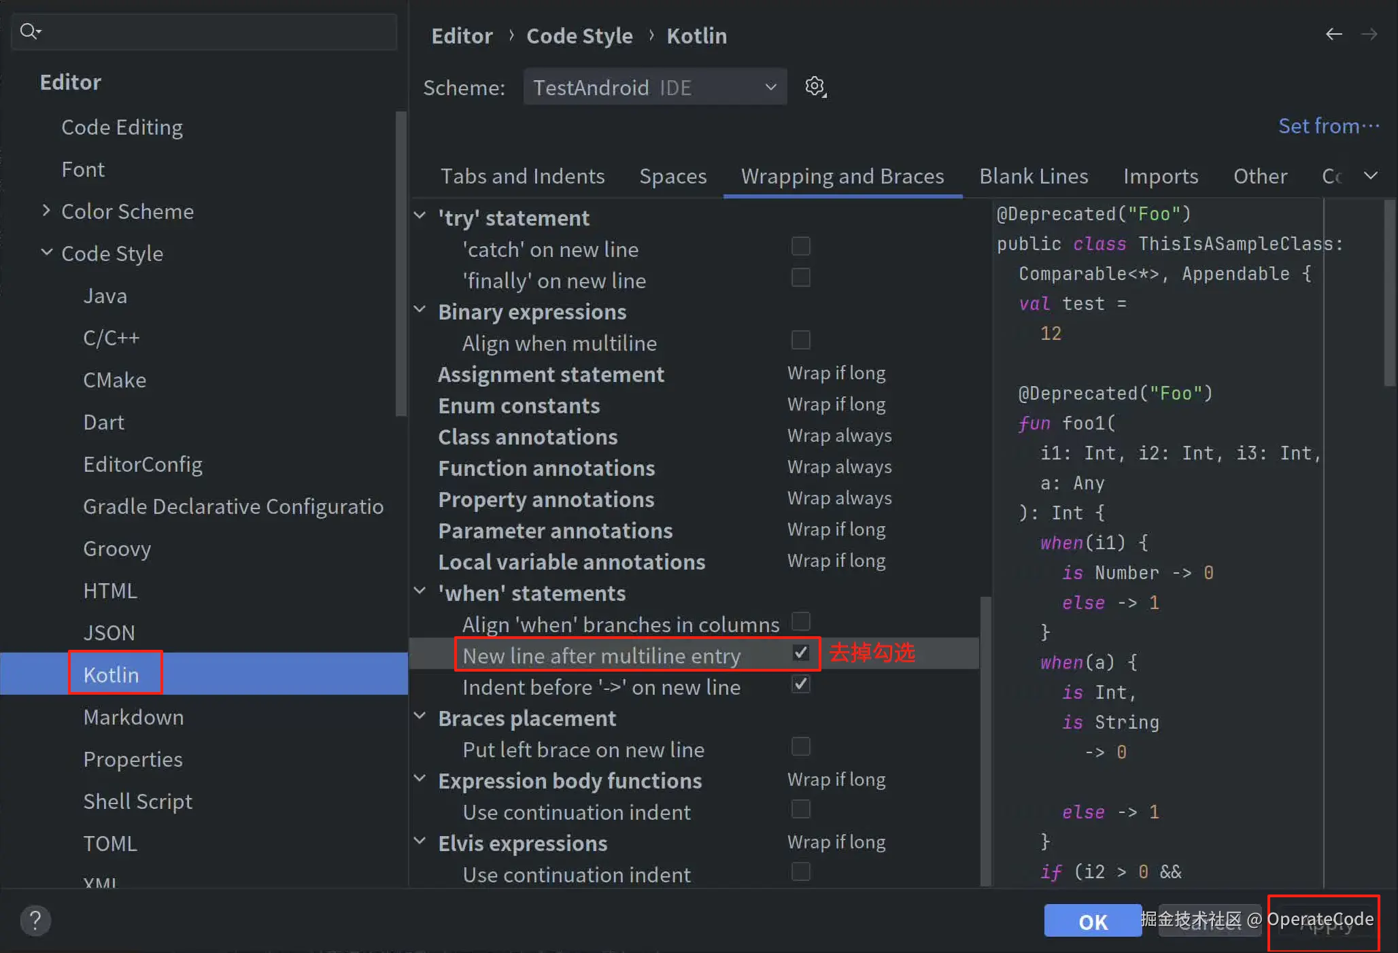1398x953 pixels.
Task: Open the help question mark button
Action: click(35, 921)
